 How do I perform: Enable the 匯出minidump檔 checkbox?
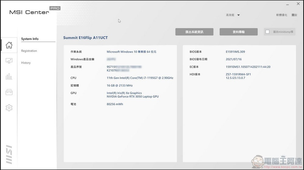(268, 32)
